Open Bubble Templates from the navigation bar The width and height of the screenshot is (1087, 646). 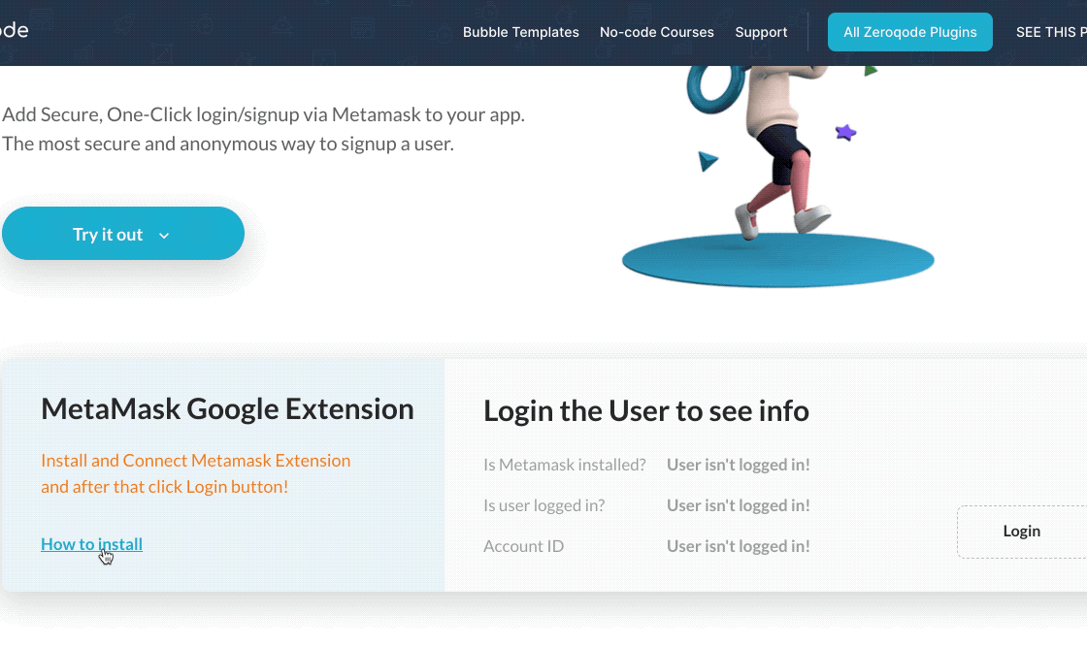coord(520,32)
